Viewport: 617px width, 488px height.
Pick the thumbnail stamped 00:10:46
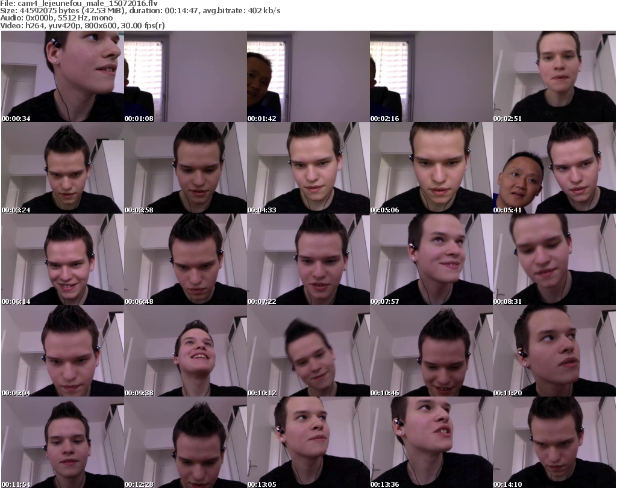click(431, 351)
